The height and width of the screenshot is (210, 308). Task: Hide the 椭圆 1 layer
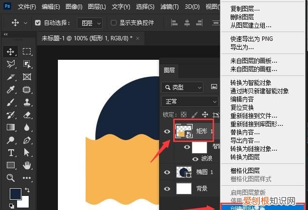[167, 172]
